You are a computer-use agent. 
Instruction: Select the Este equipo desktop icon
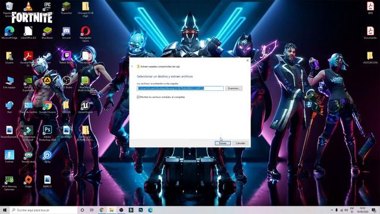pyautogui.click(x=9, y=83)
